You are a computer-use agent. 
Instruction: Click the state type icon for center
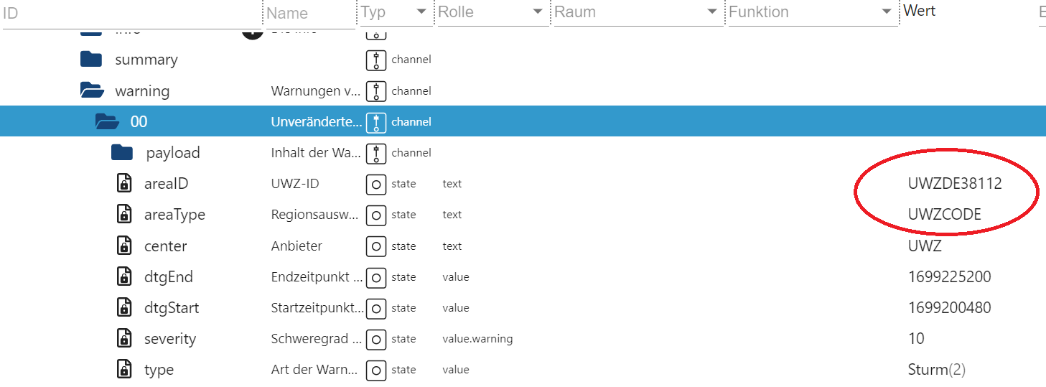tap(376, 246)
